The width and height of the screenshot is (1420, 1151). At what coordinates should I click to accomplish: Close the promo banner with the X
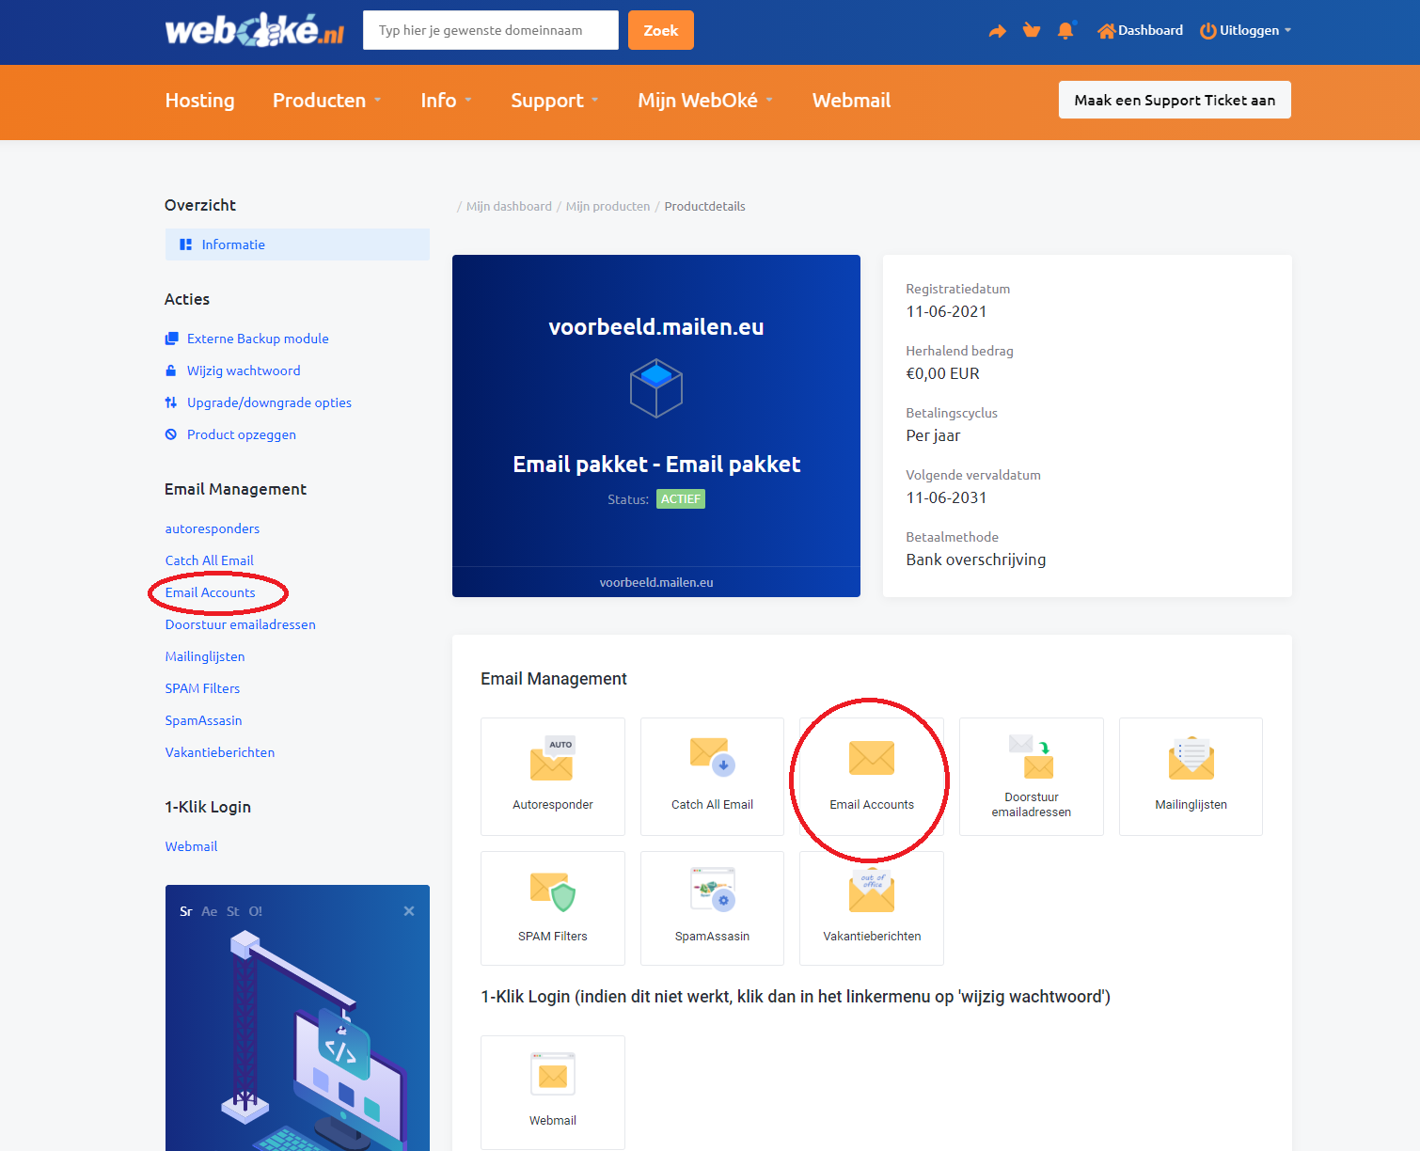pyautogui.click(x=409, y=911)
